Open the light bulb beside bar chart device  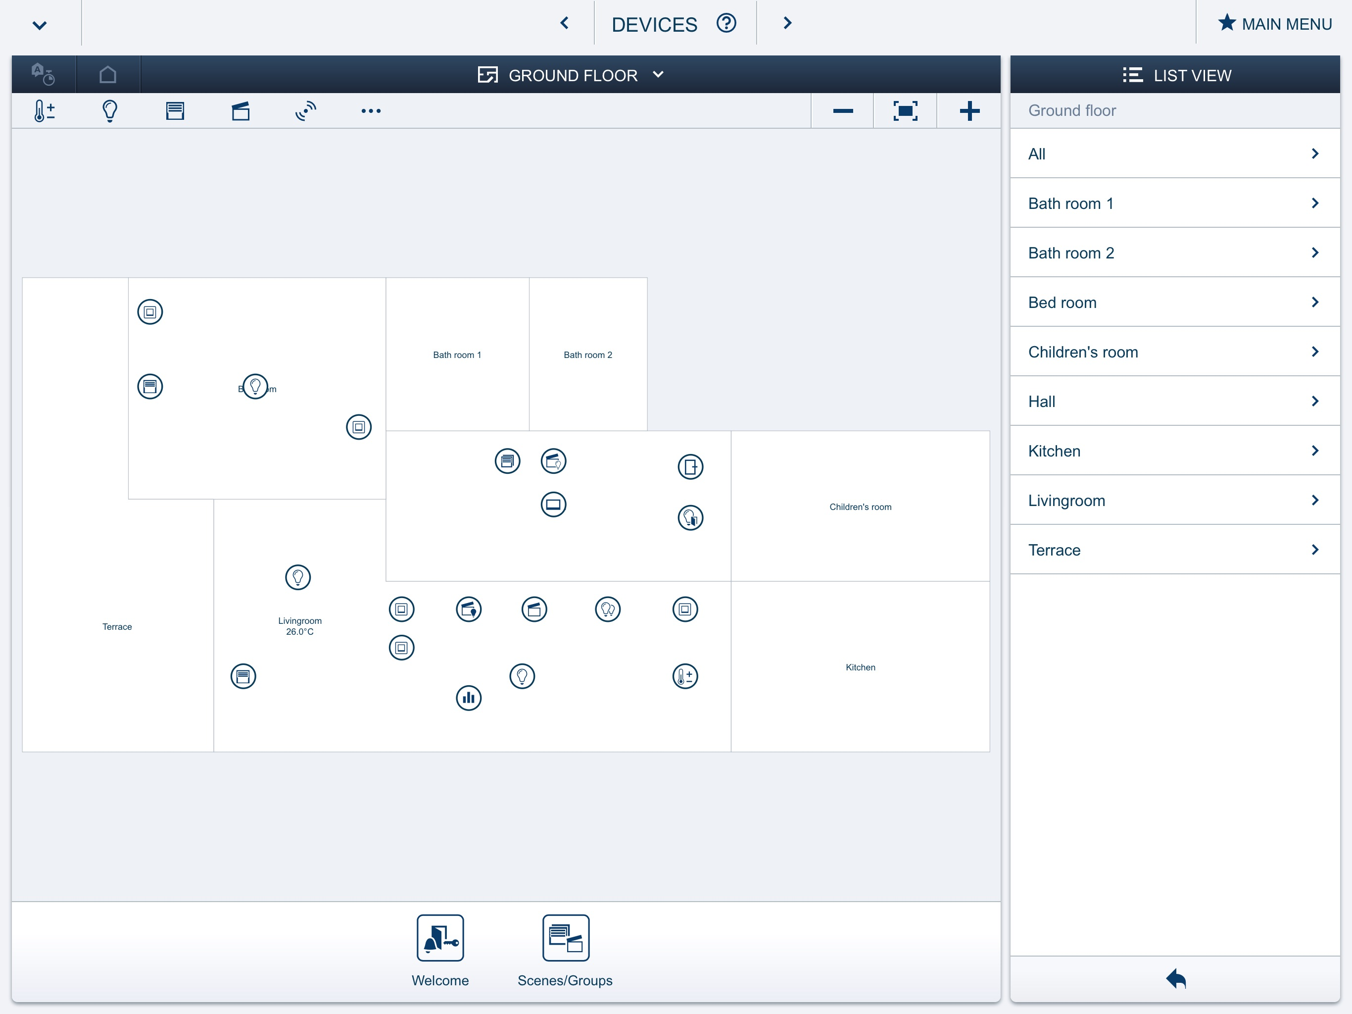tap(522, 676)
